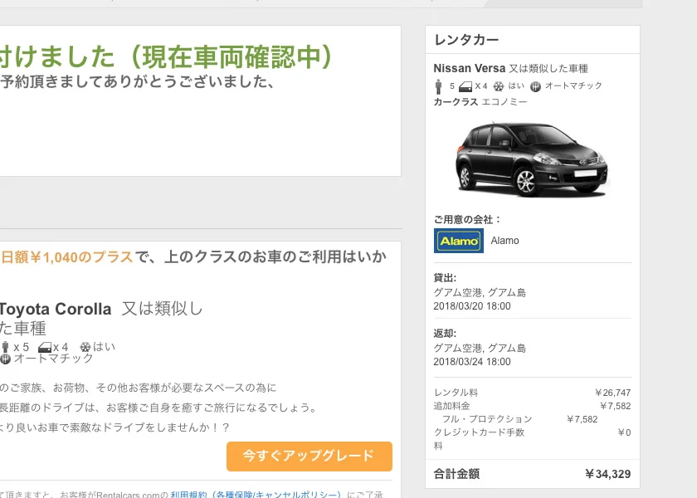Click the クレジットカード手数料 ￥0 amount

[x=624, y=432]
